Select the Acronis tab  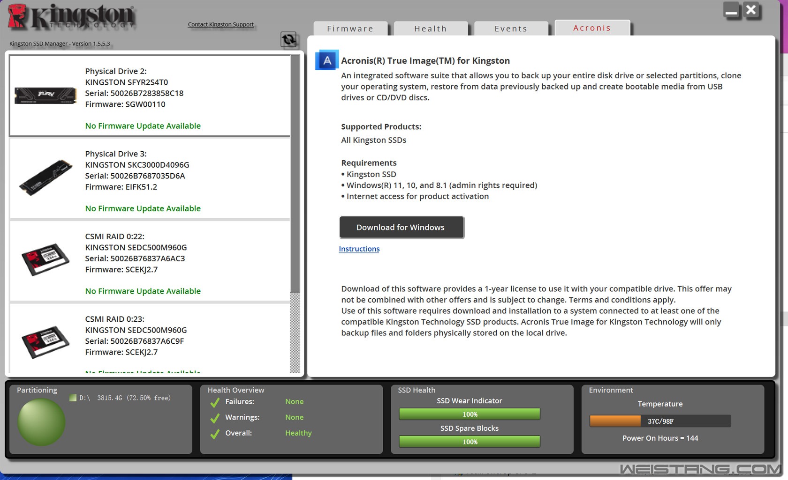592,28
